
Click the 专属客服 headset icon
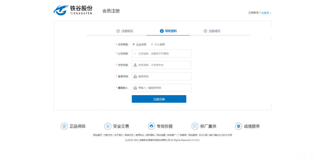pos(151,126)
